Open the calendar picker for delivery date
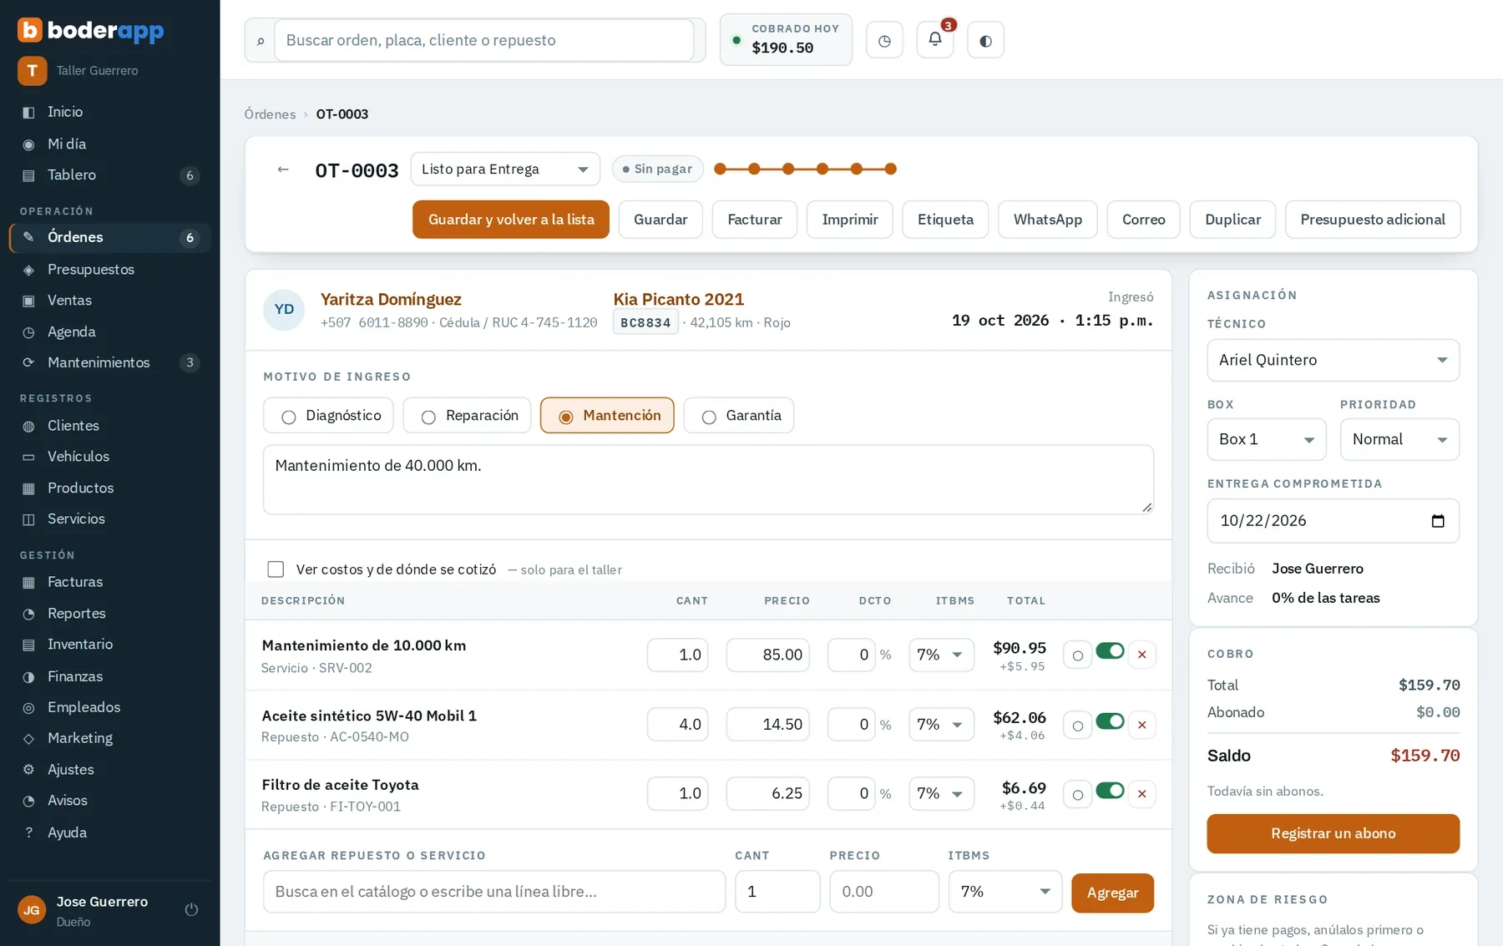Image resolution: width=1503 pixels, height=946 pixels. click(x=1437, y=521)
